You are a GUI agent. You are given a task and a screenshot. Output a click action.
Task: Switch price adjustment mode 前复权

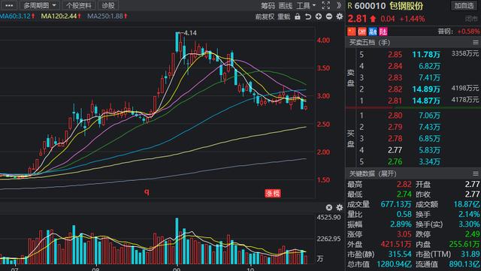265,17
